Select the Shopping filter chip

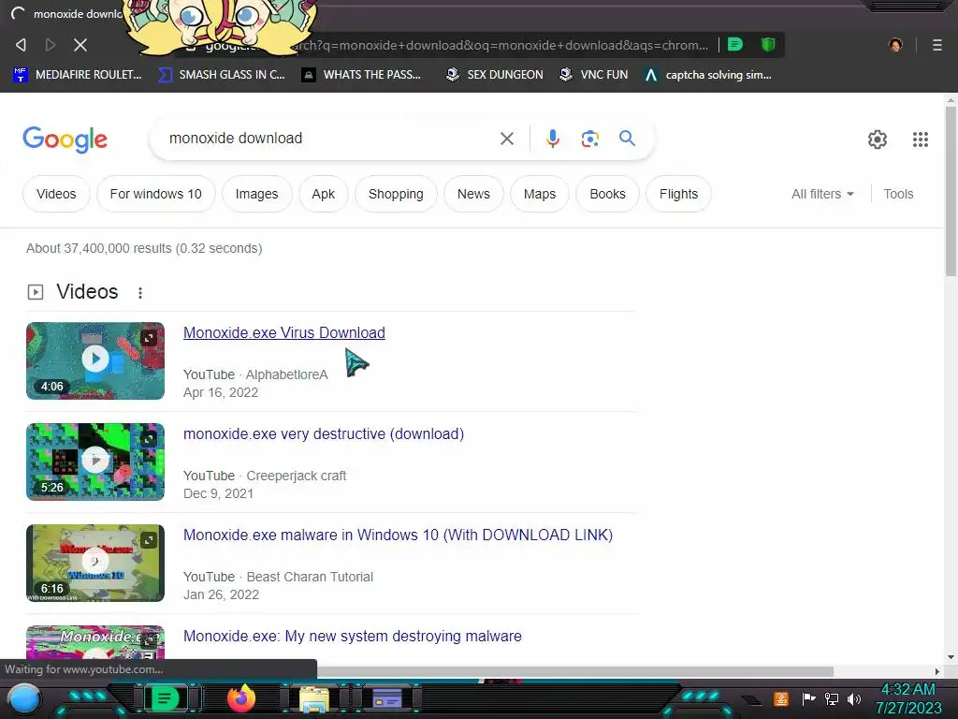tap(396, 194)
